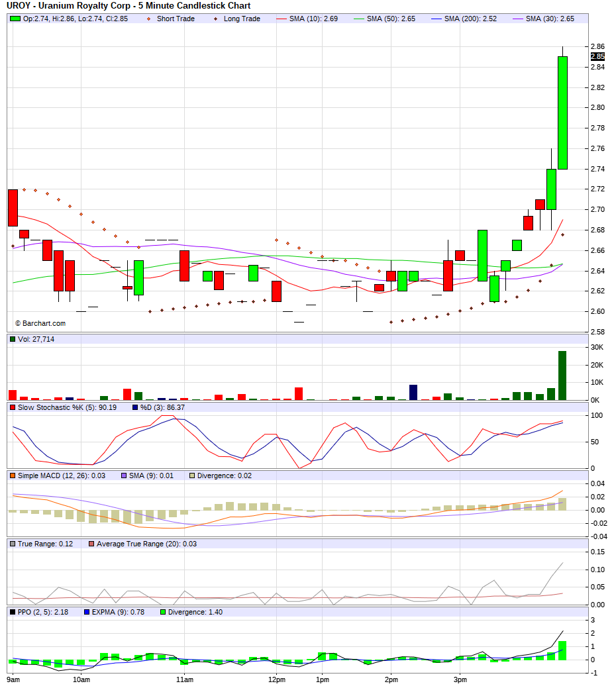This screenshot has height=700, width=616.
Task: Click the green SMA (50) legend line
Action: (359, 19)
